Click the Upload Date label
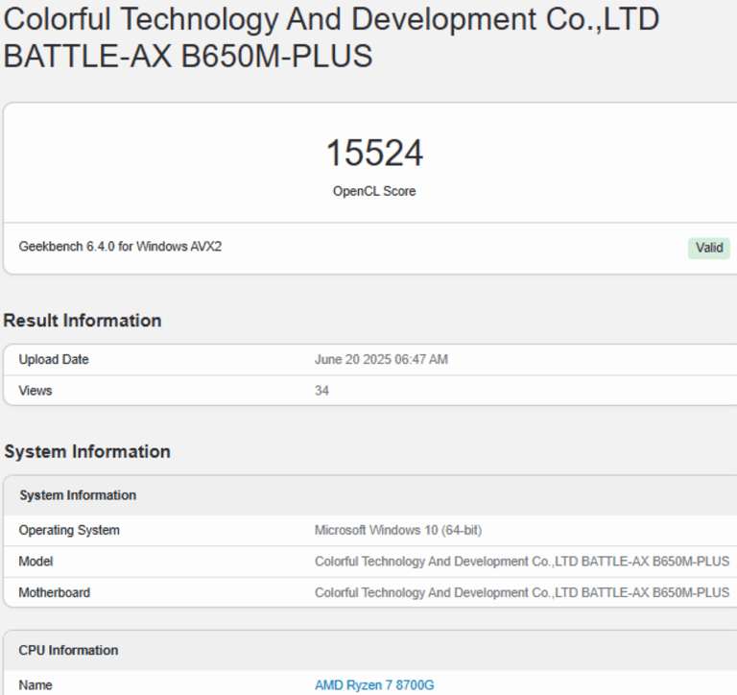737x695 pixels. 54,360
